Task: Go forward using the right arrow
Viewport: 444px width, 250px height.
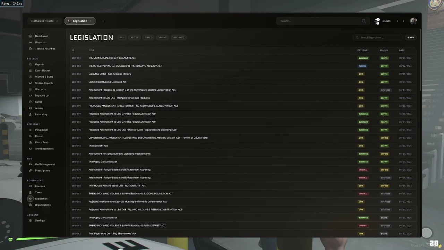Action: [x=403, y=21]
